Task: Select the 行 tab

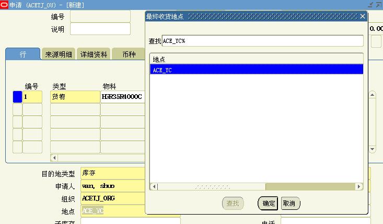Action: coord(22,54)
